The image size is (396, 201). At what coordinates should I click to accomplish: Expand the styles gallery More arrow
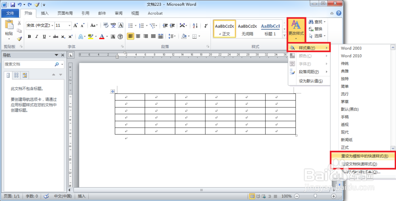[x=284, y=35]
